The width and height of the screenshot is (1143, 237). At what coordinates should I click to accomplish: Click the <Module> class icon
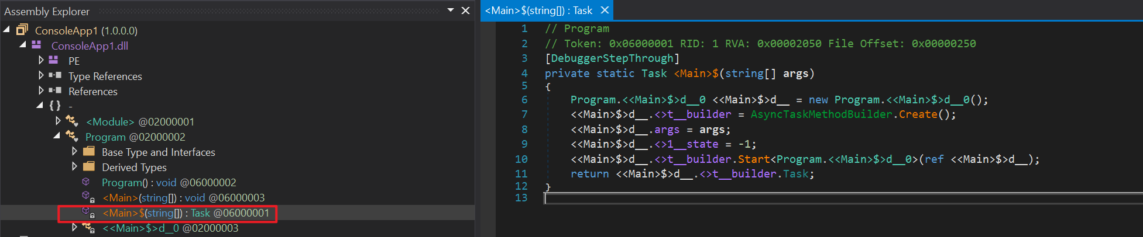(x=72, y=121)
